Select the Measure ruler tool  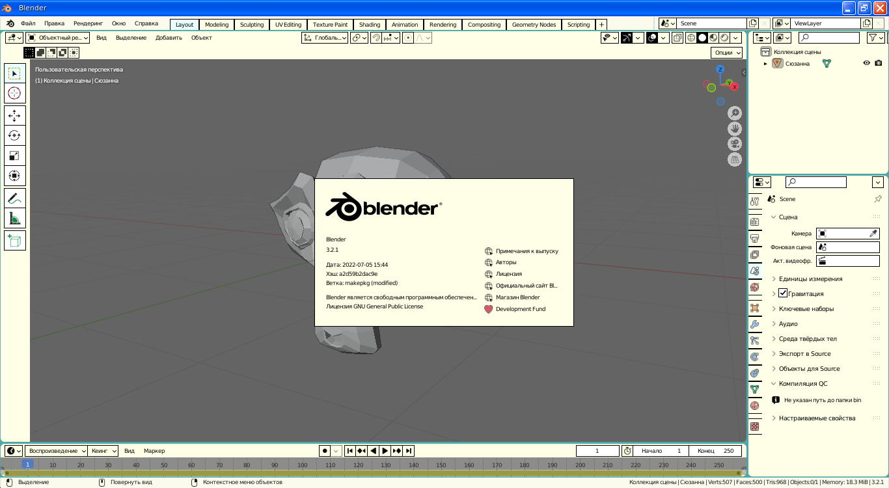coord(14,218)
